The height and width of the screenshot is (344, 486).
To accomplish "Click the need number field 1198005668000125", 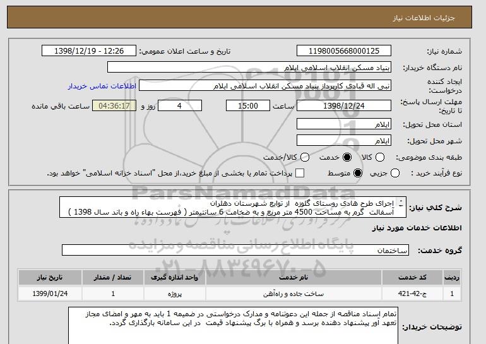I will (344, 51).
